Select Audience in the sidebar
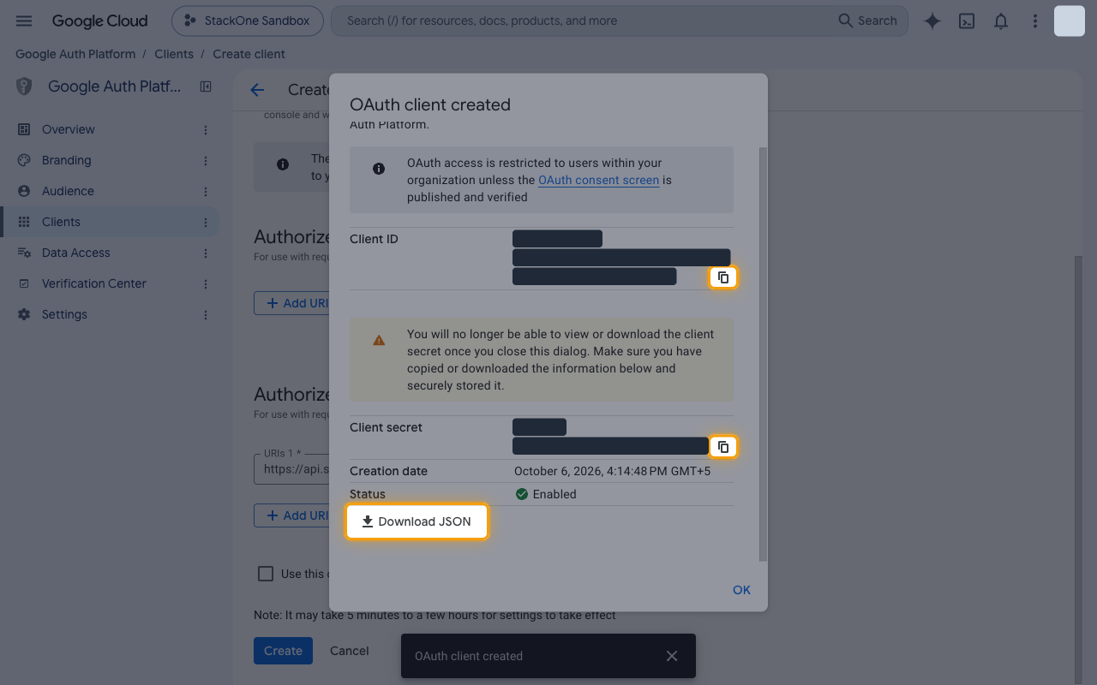 [x=110, y=191]
